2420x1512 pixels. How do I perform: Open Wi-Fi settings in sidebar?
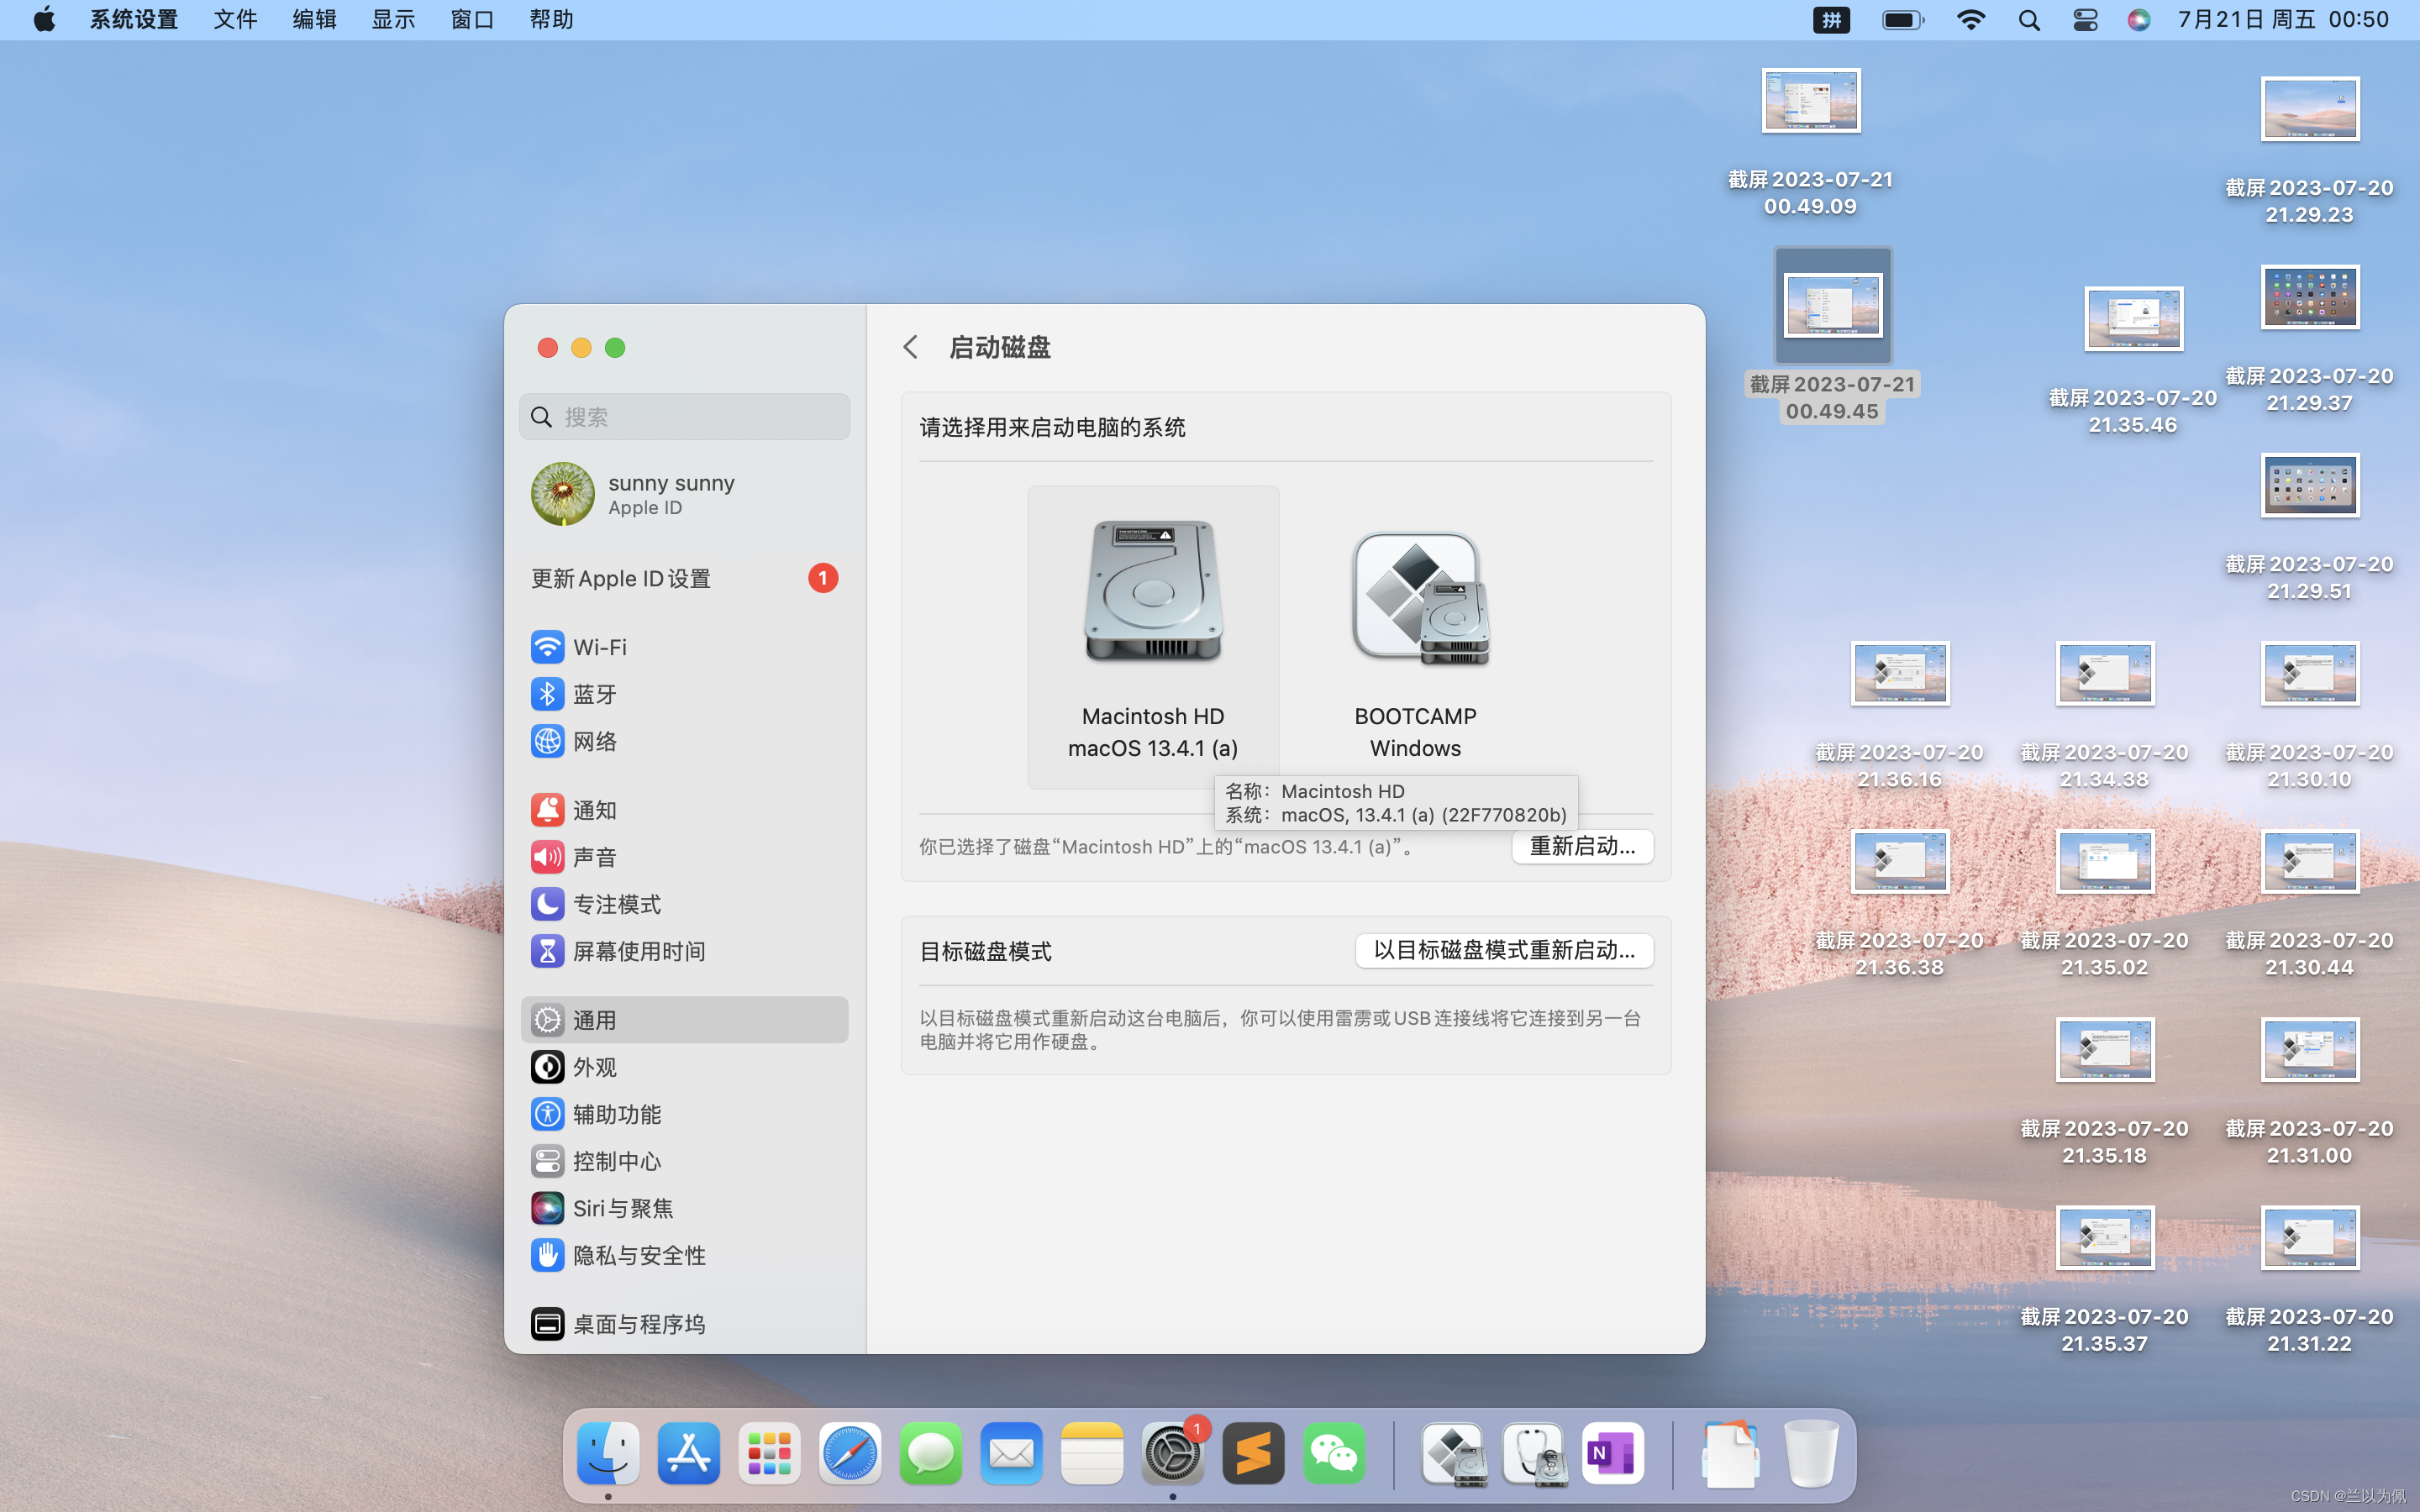click(598, 647)
